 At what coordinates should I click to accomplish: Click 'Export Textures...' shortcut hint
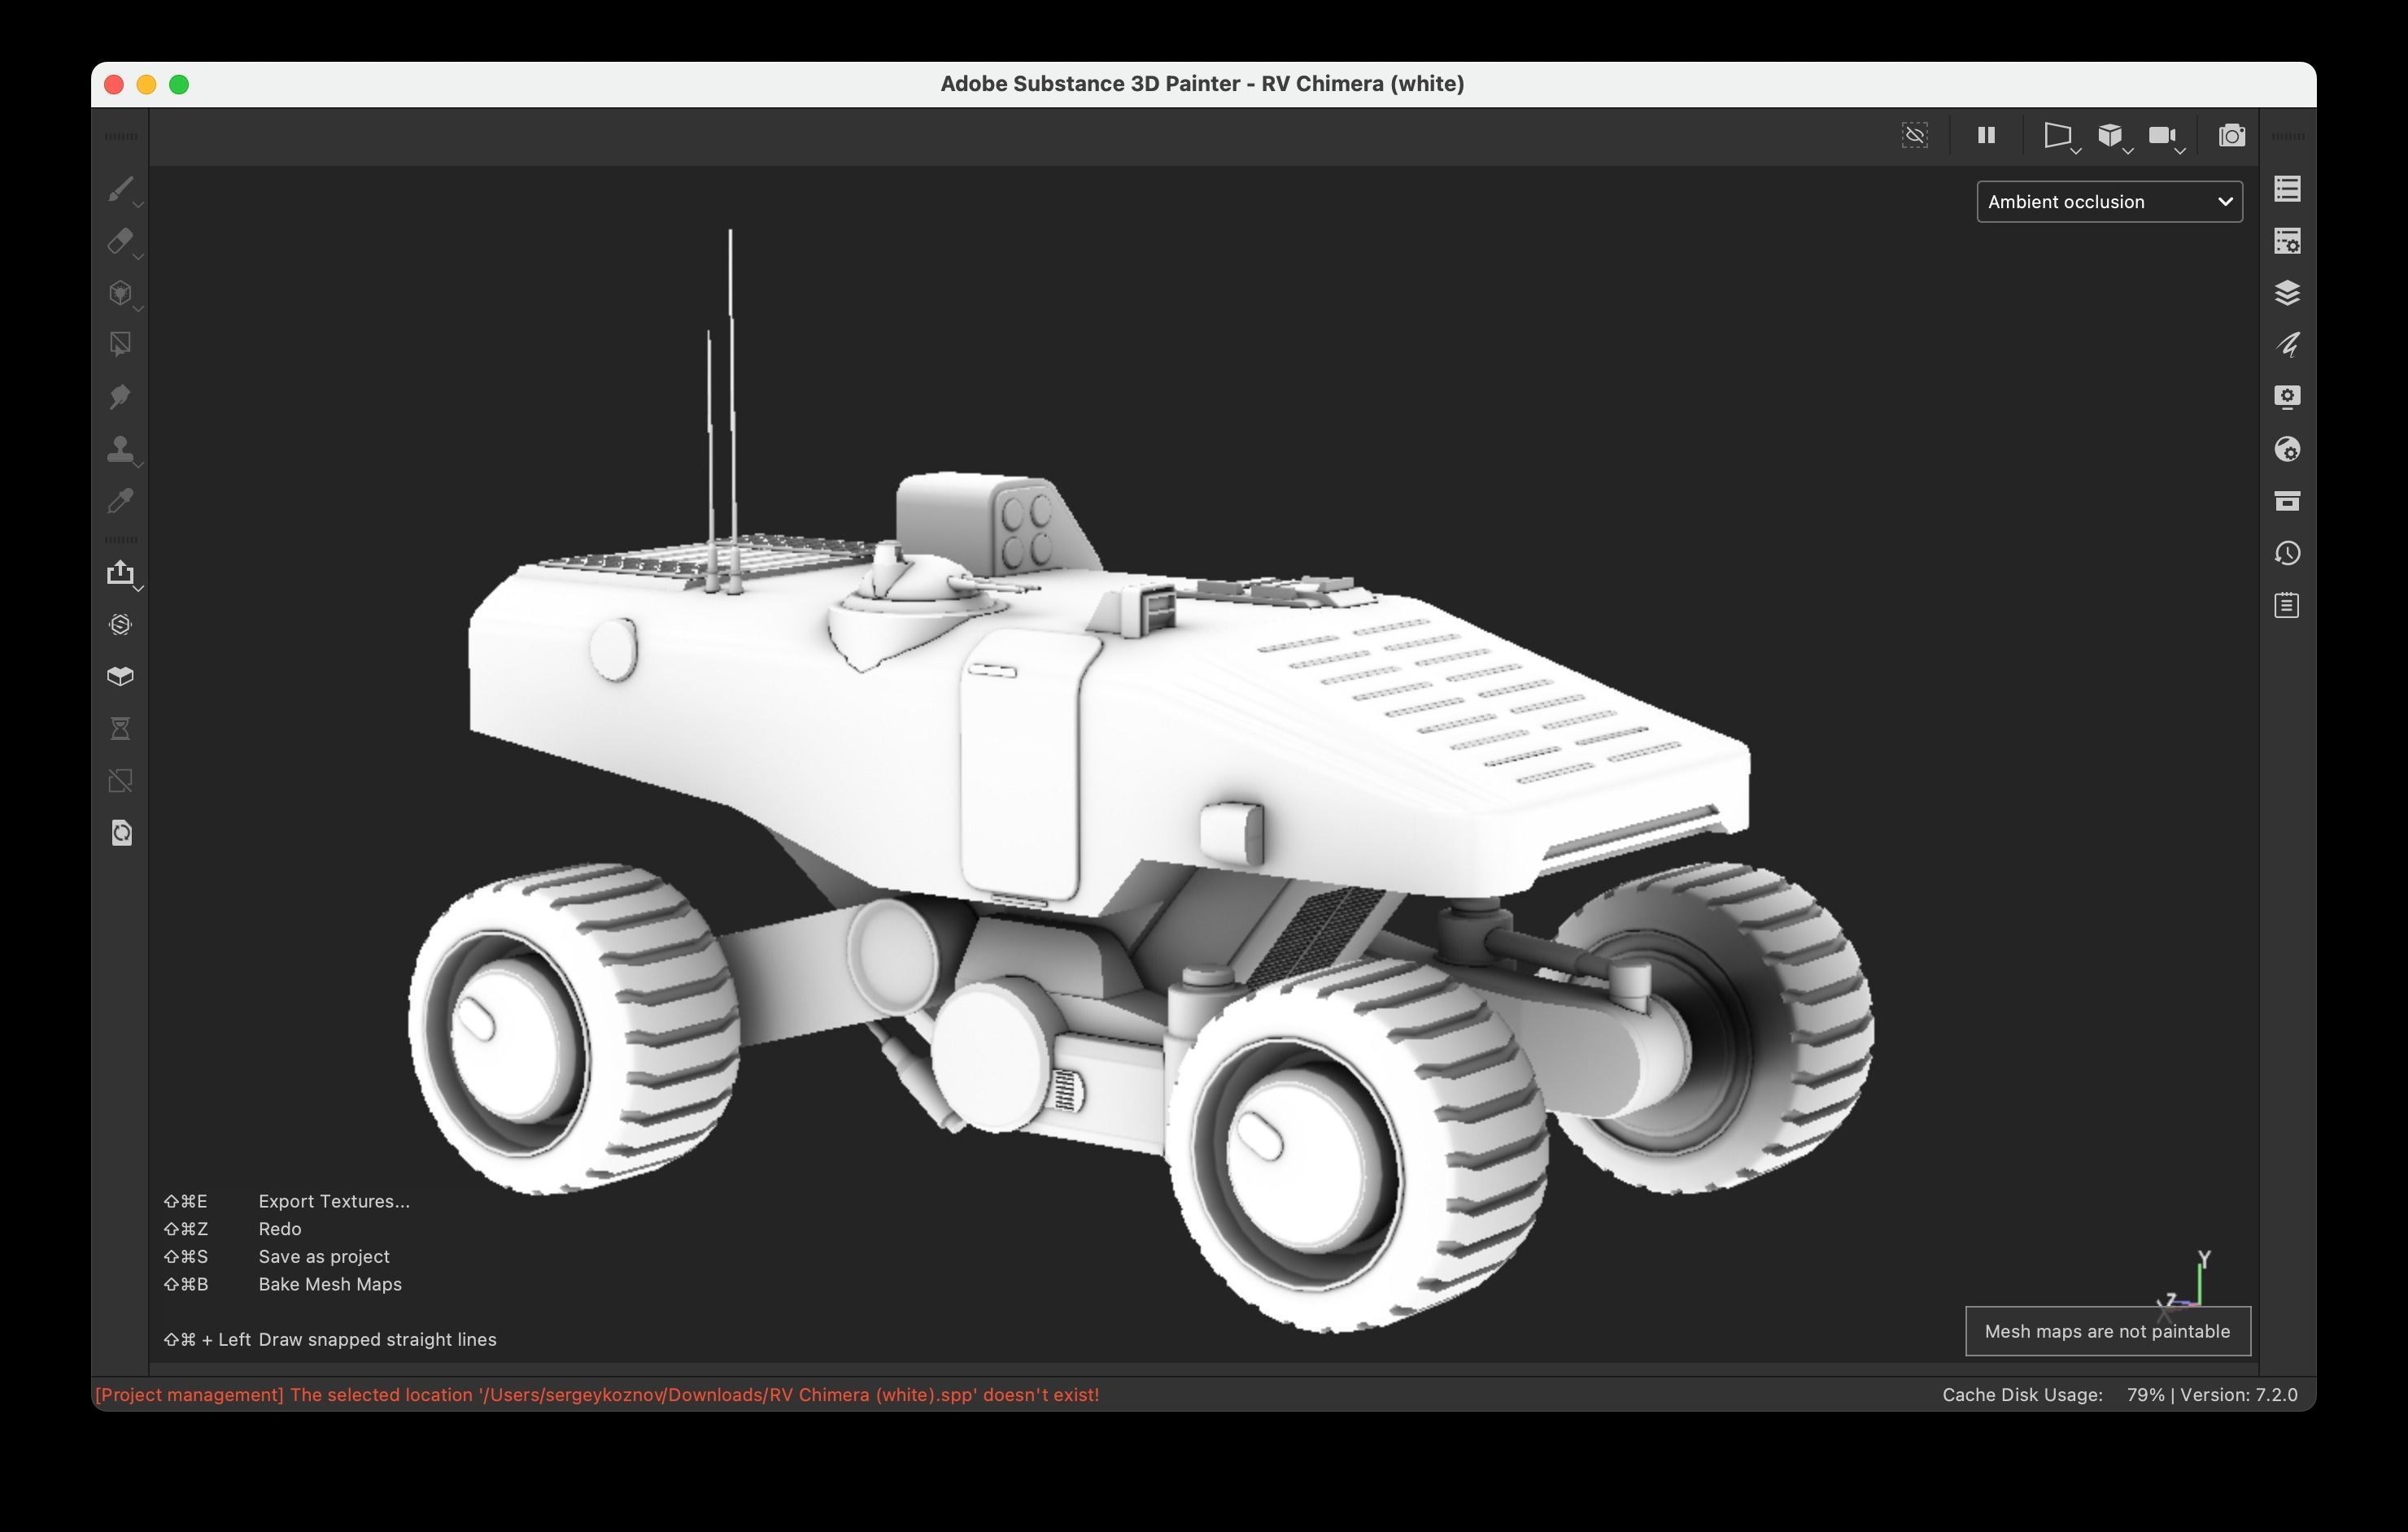point(334,1201)
